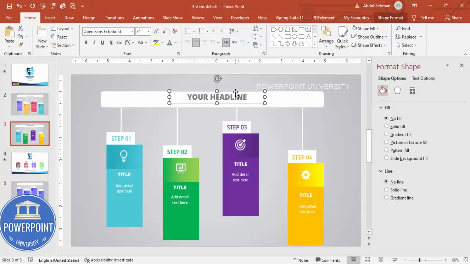Toggle Italic text formatting
This screenshot has height=264, width=470.
tap(94, 43)
